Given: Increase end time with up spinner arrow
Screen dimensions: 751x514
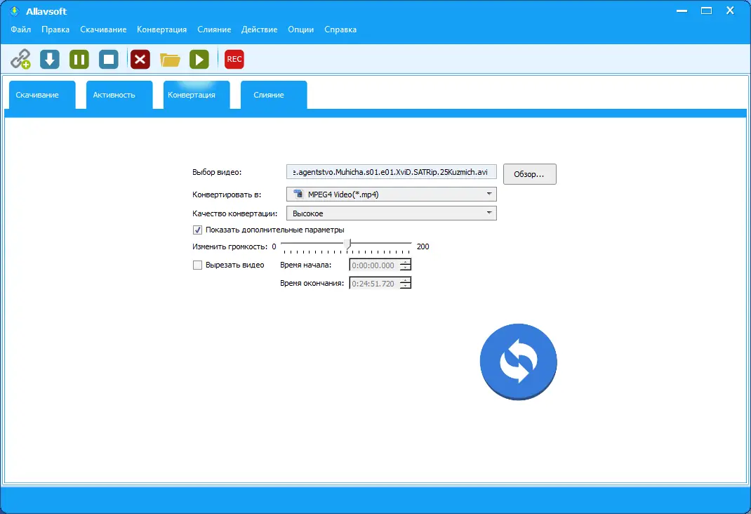Looking at the screenshot, I should (x=406, y=279).
